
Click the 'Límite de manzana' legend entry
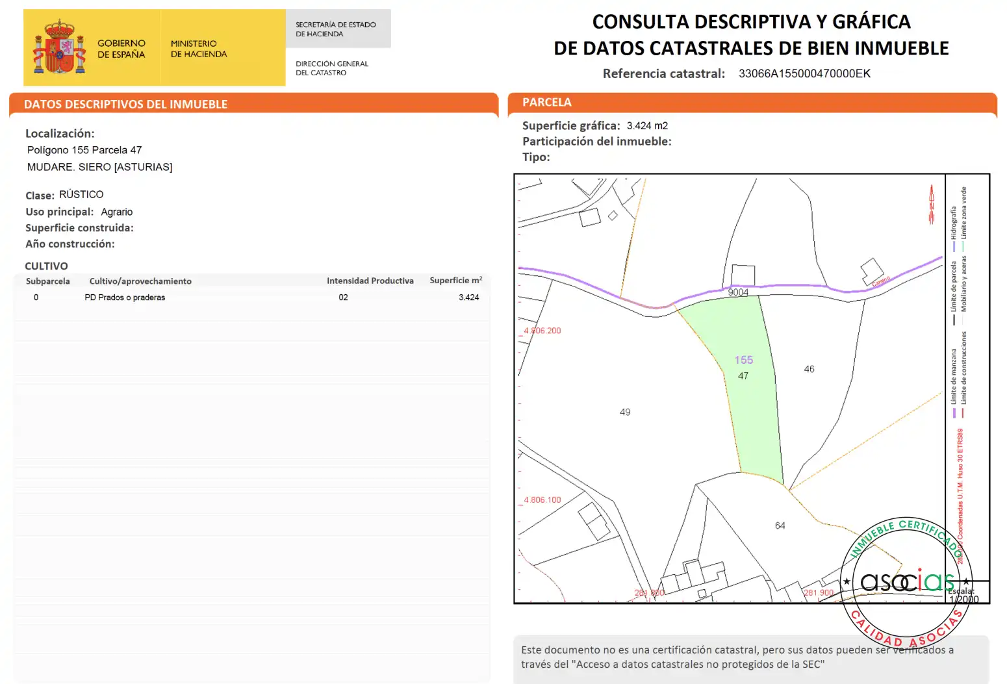point(954,383)
